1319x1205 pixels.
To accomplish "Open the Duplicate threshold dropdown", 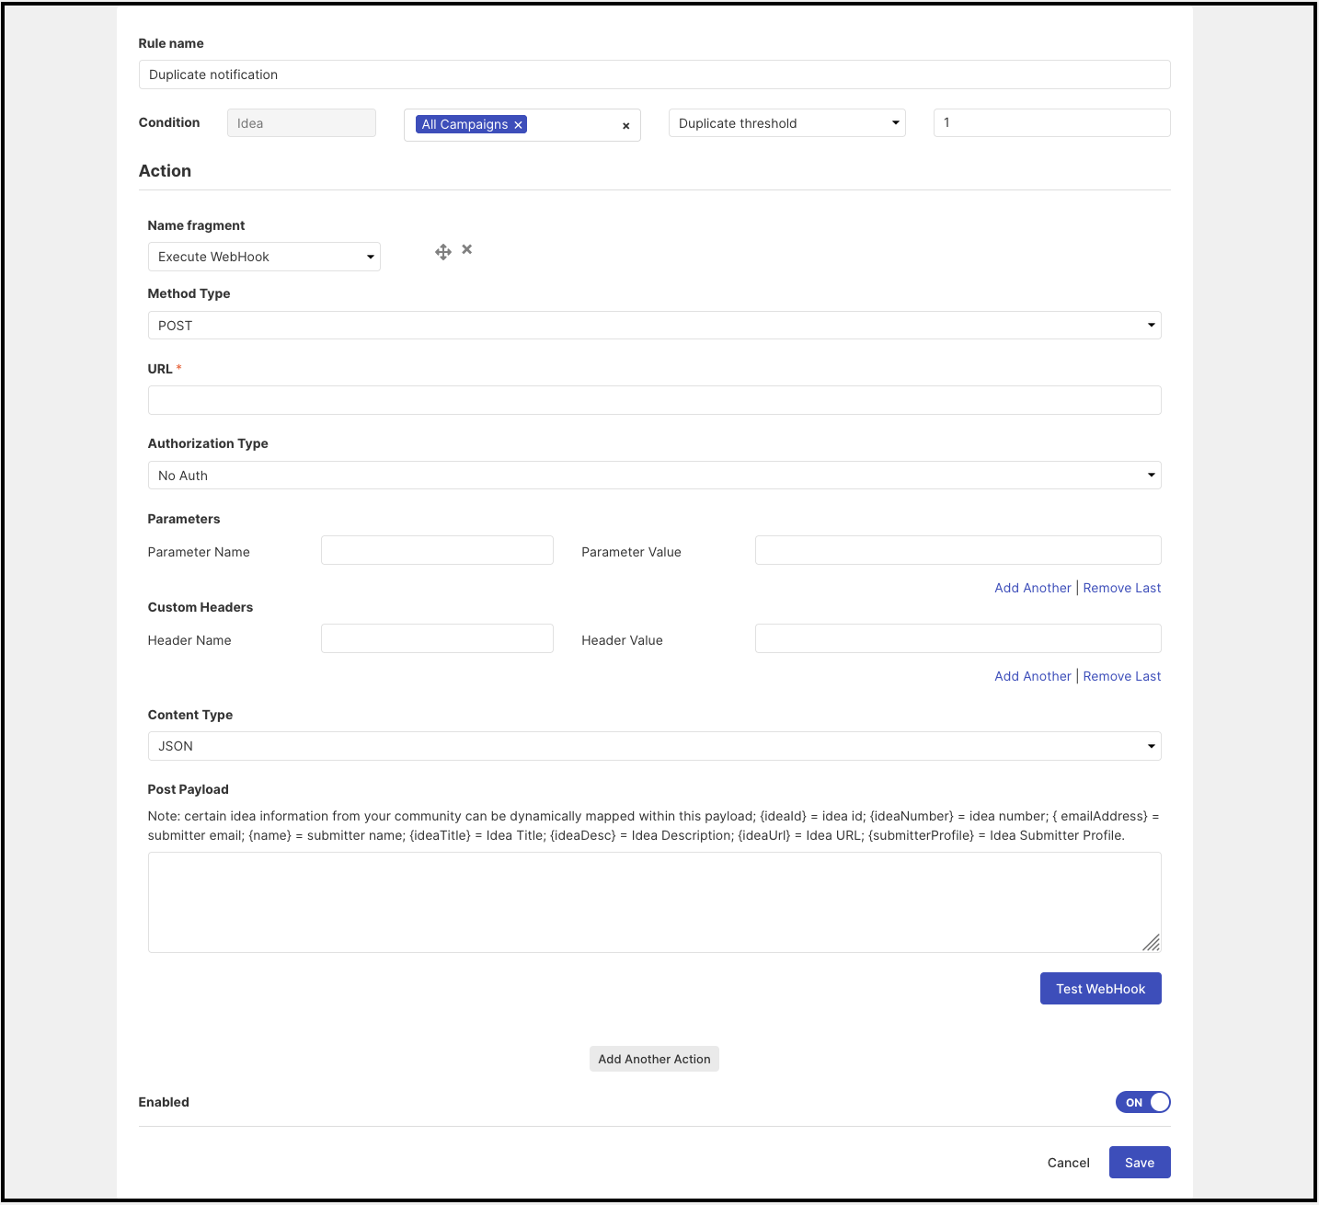I will tap(787, 123).
